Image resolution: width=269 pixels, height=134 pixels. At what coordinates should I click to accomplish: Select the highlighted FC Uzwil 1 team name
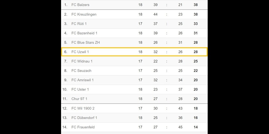coord(80,52)
